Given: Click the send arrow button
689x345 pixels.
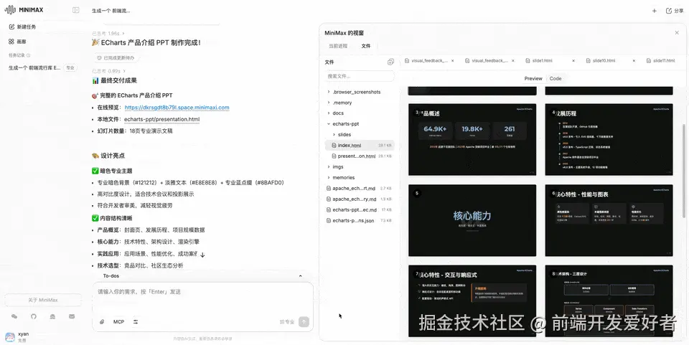Looking at the screenshot, I should (304, 322).
